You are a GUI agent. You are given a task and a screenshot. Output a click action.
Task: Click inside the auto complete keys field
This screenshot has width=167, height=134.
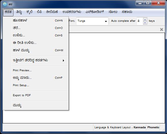140,21
